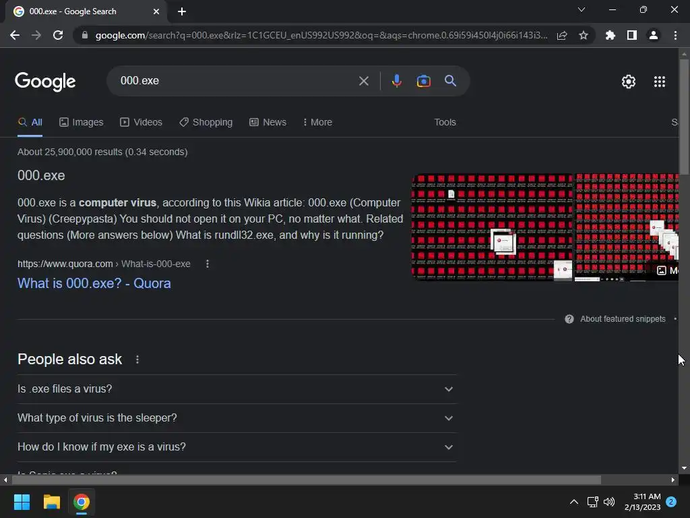Switch to News results tab
Image resolution: width=690 pixels, height=518 pixels.
click(268, 123)
